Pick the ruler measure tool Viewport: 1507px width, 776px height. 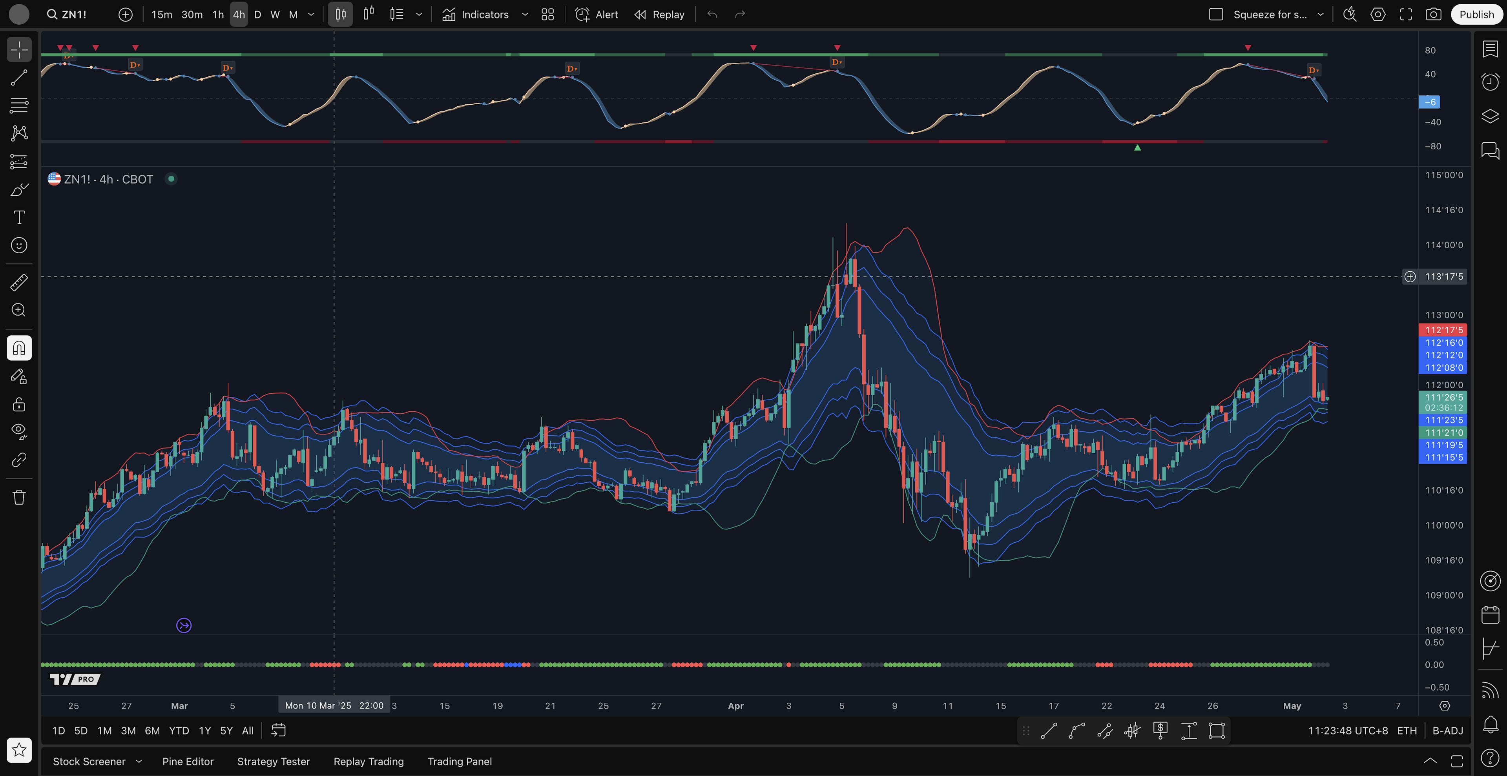click(x=19, y=283)
